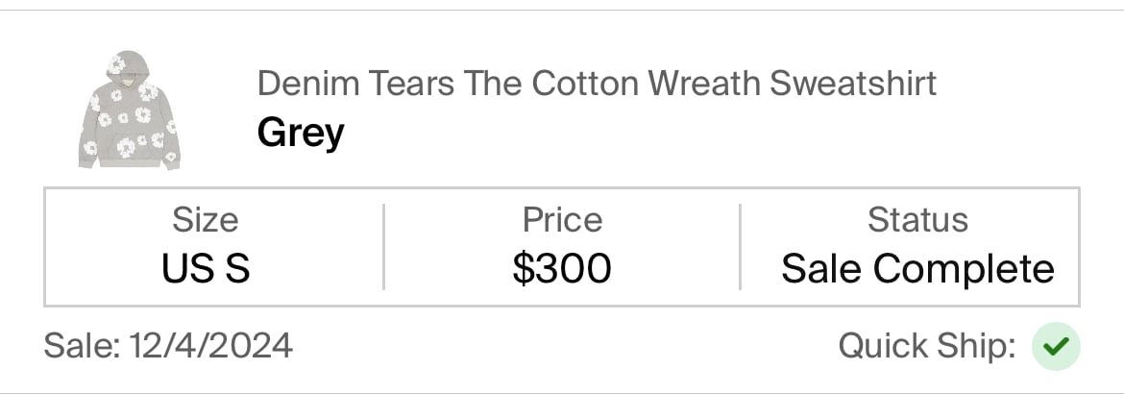
Task: Click the bottom separator line under the listing
Action: [x=562, y=393]
